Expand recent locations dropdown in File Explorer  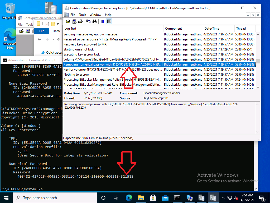pyautogui.click(x=53, y=40)
